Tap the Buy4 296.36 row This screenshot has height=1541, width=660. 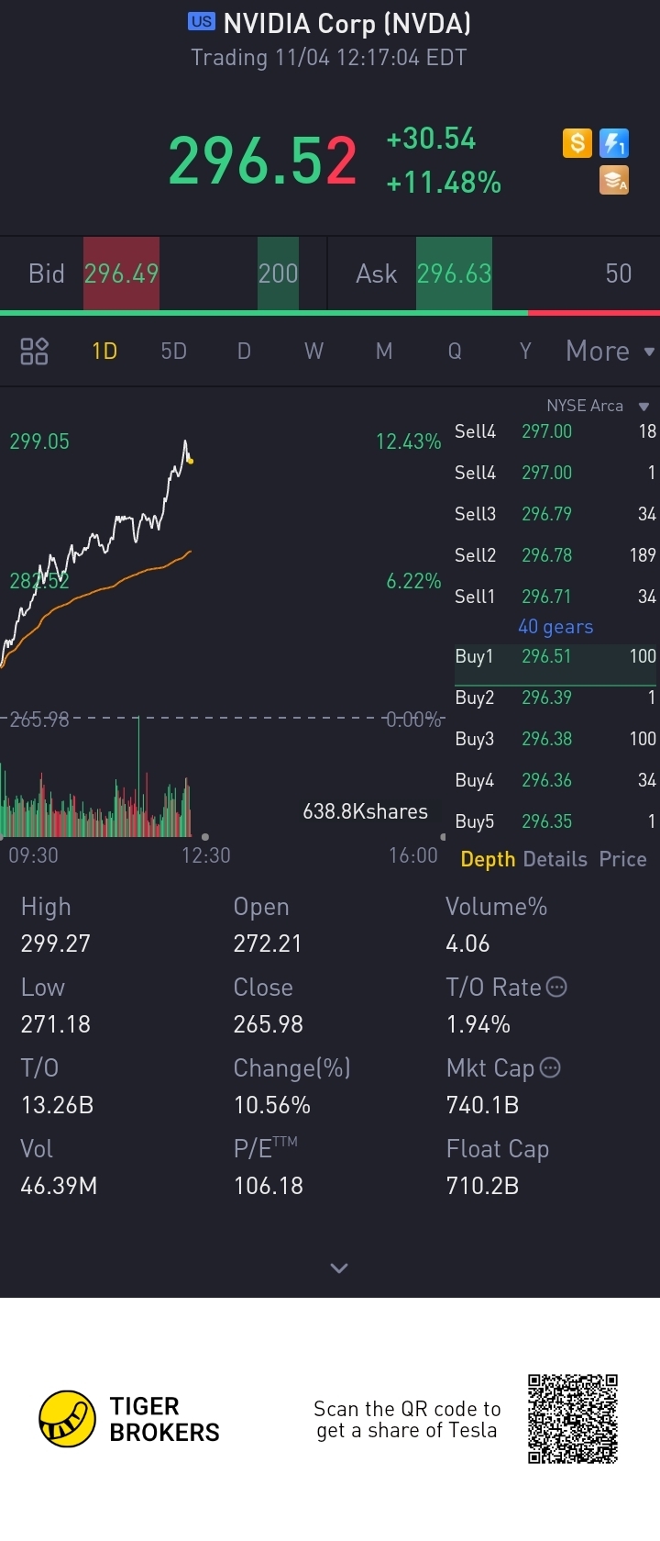[555, 780]
